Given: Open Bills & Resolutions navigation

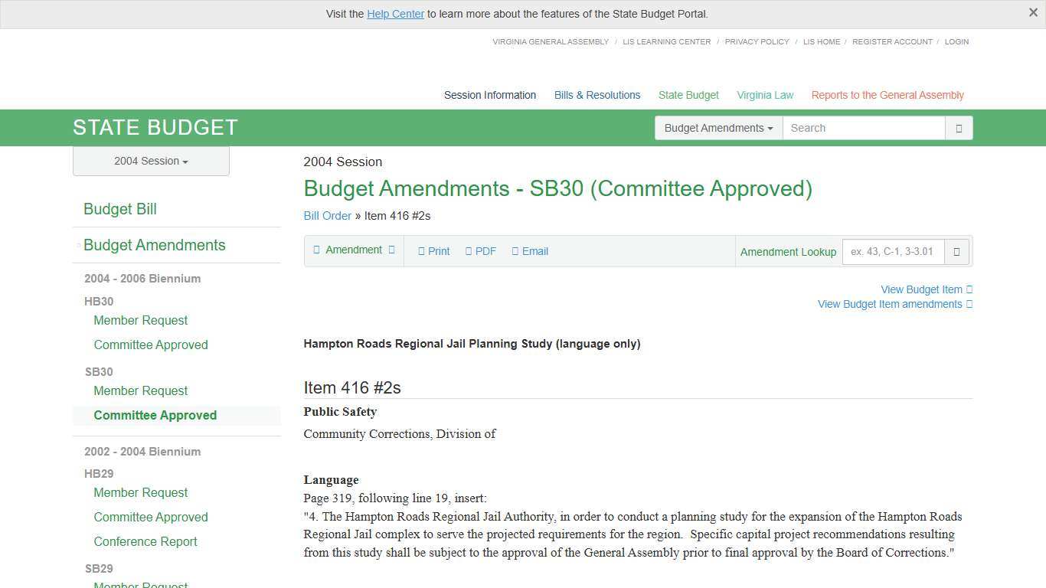Looking at the screenshot, I should point(597,95).
